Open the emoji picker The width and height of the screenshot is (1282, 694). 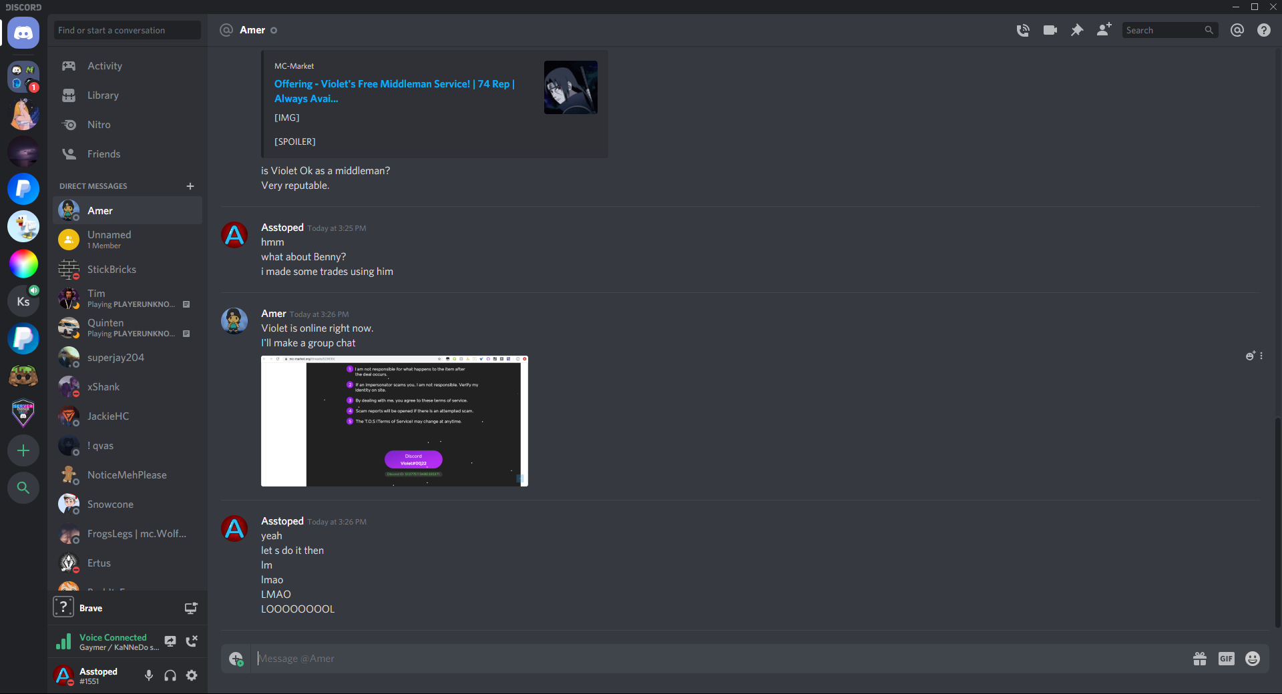[1253, 659]
